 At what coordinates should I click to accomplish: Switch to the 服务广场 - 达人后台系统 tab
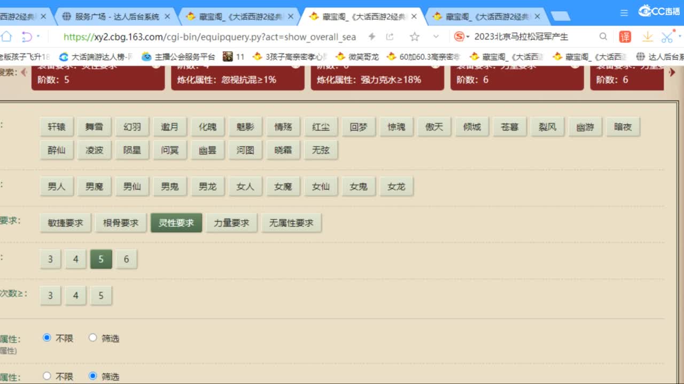pyautogui.click(x=116, y=17)
